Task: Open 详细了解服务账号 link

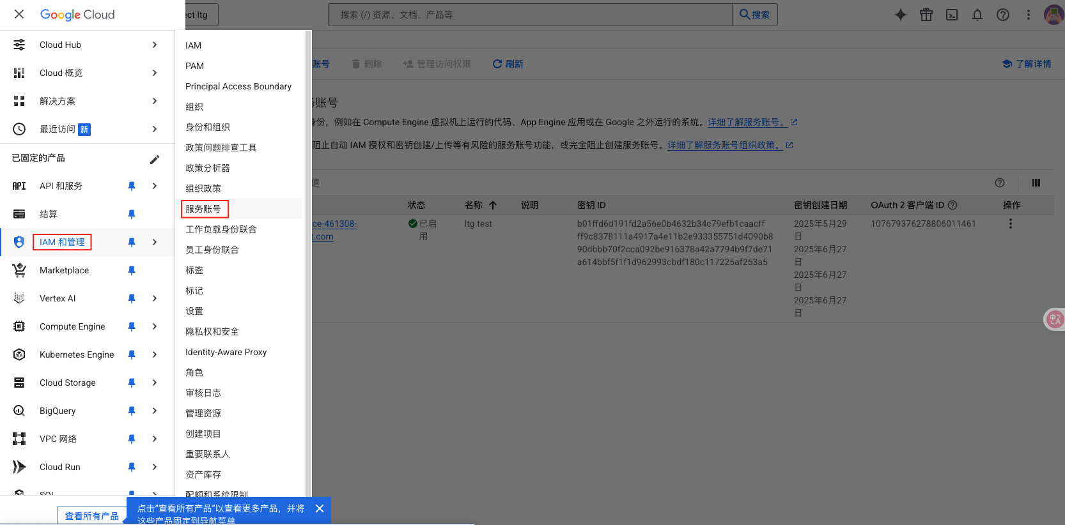Action: [x=752, y=122]
